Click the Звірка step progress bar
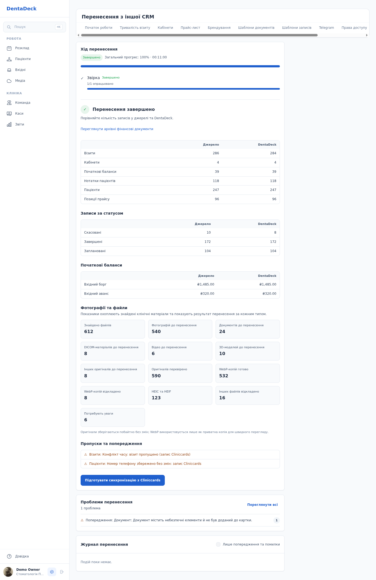This screenshot has height=580, width=376. coord(184,89)
